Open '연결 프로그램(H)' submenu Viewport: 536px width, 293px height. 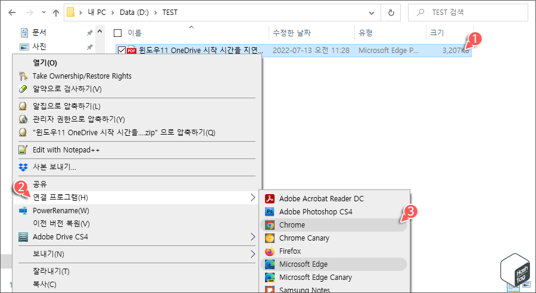[x=137, y=198]
